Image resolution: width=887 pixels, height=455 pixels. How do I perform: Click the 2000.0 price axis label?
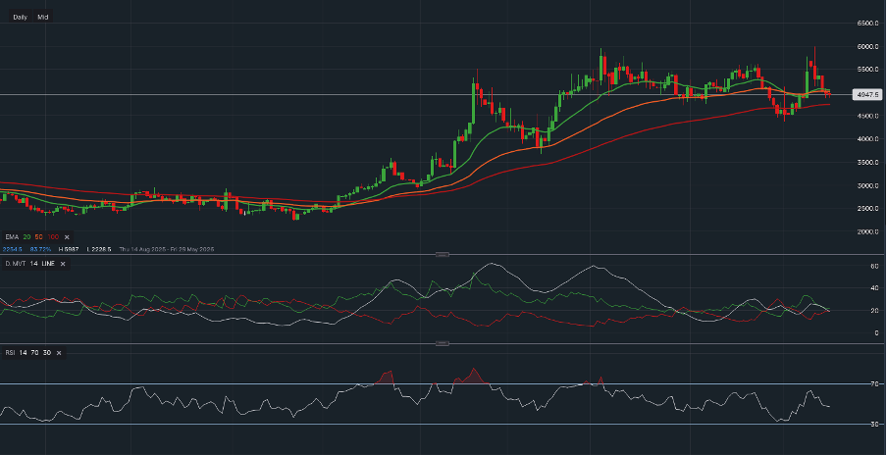coord(867,231)
